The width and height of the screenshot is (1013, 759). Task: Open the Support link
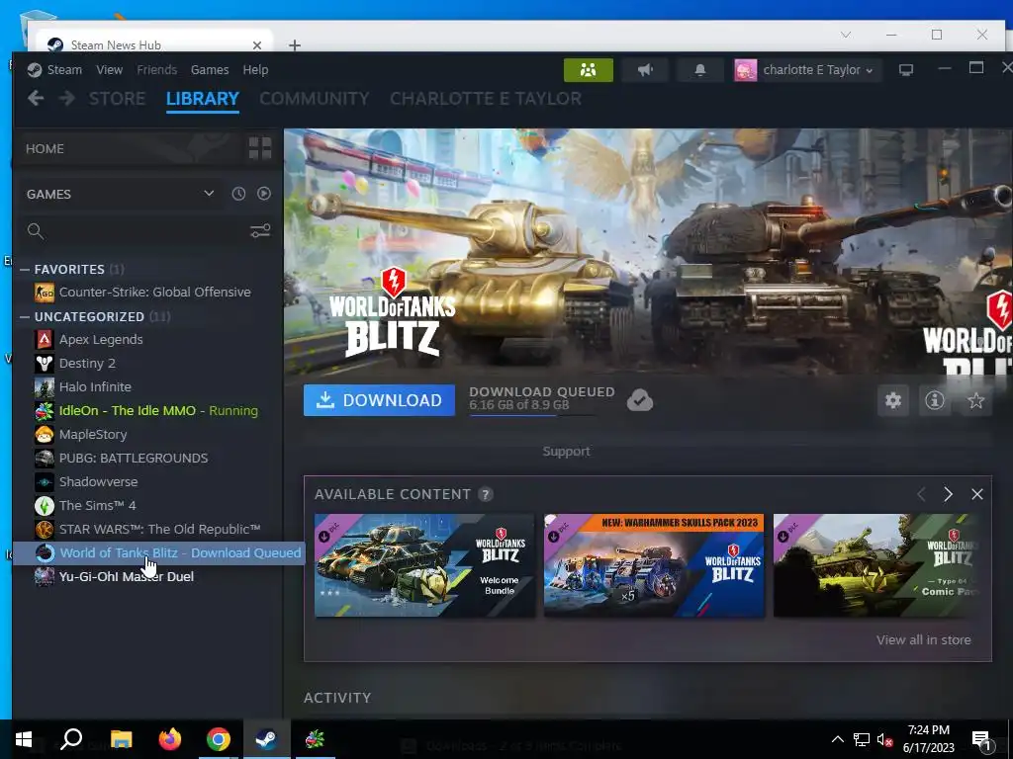tap(566, 451)
